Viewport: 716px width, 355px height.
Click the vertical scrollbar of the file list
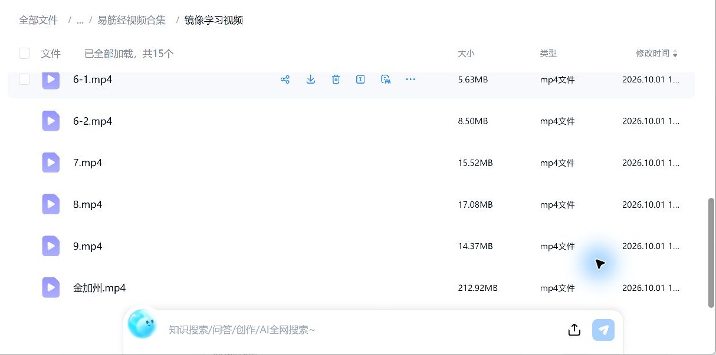click(x=711, y=253)
